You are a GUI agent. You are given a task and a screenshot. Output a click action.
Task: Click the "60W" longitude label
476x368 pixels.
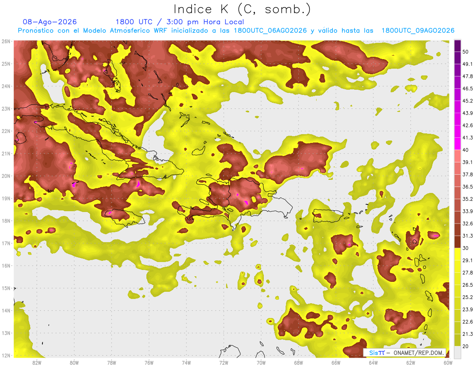(448, 362)
